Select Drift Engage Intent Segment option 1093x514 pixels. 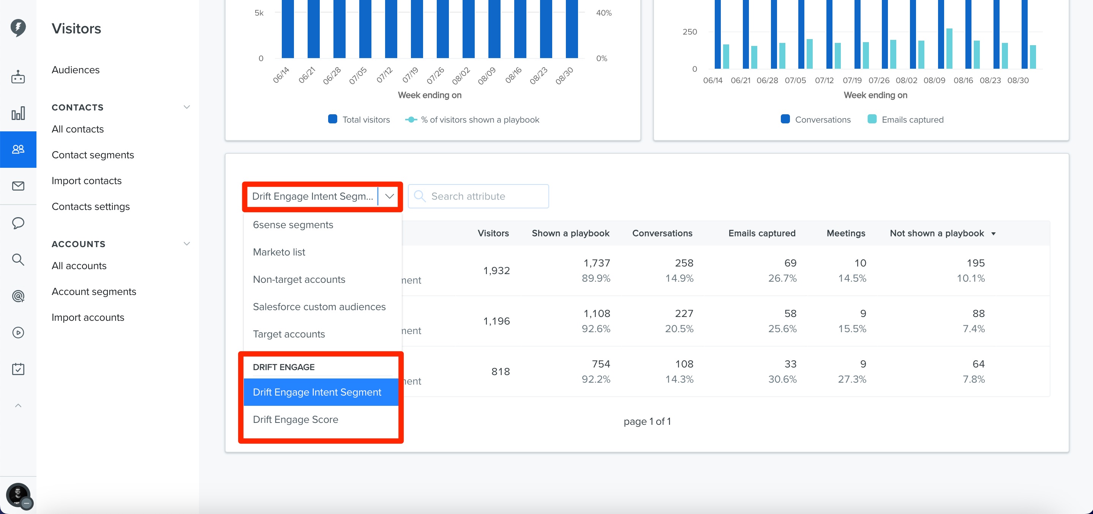tap(321, 392)
